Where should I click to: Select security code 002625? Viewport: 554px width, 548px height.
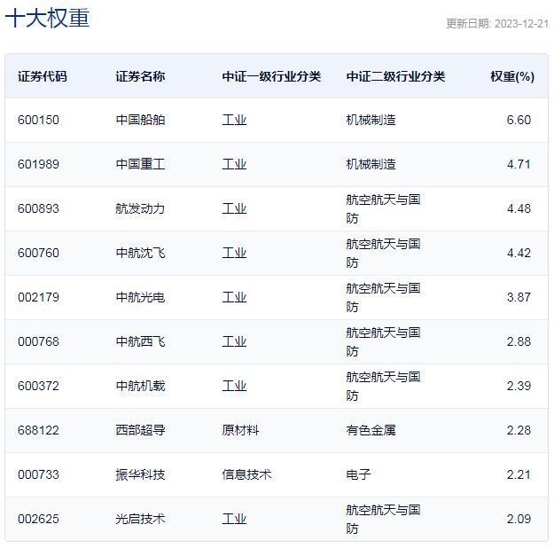click(38, 520)
